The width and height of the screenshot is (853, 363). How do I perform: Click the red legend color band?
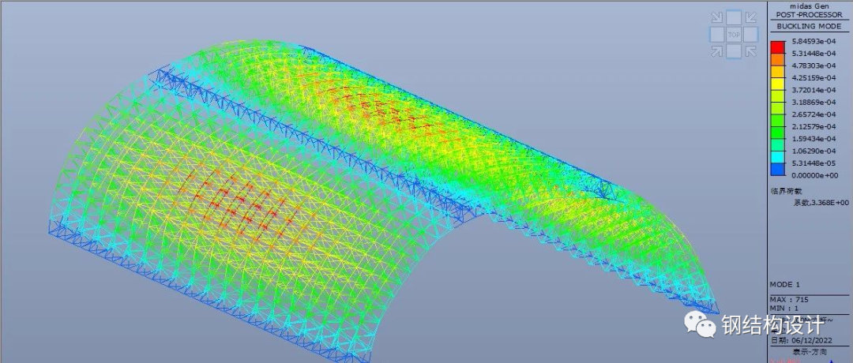tap(778, 47)
